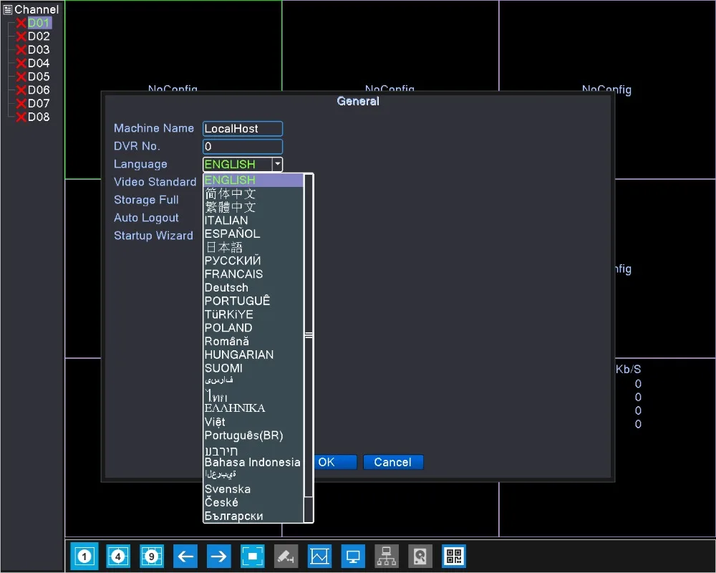The image size is (716, 573).
Task: Click the language list scrollbar thumb
Action: (309, 335)
